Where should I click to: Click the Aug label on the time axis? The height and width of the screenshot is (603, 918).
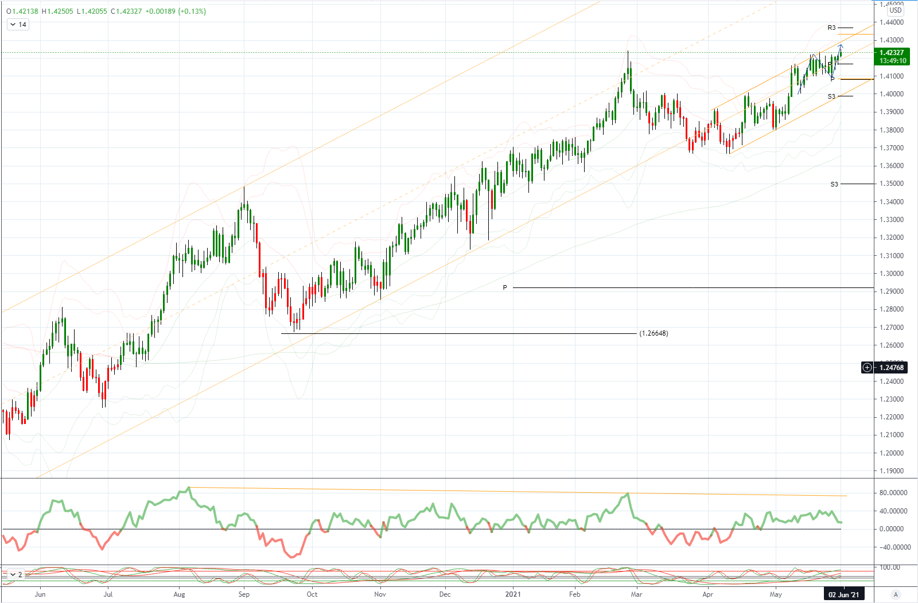[x=179, y=594]
